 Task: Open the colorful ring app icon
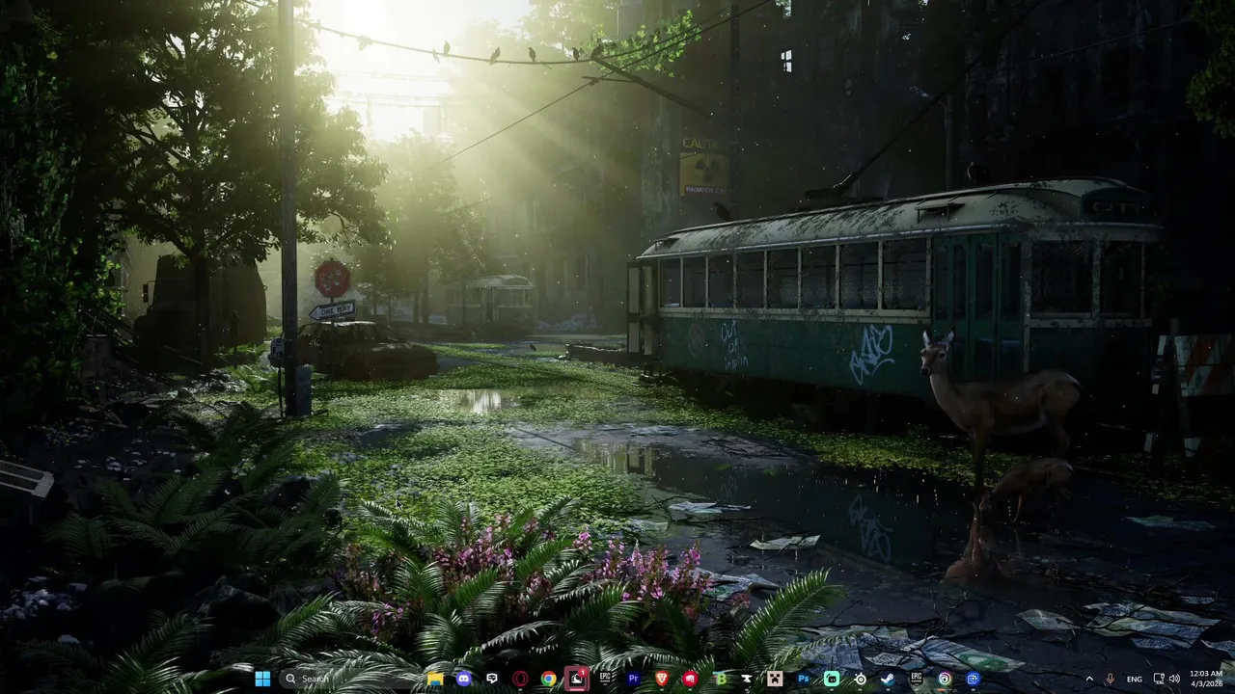[945, 679]
